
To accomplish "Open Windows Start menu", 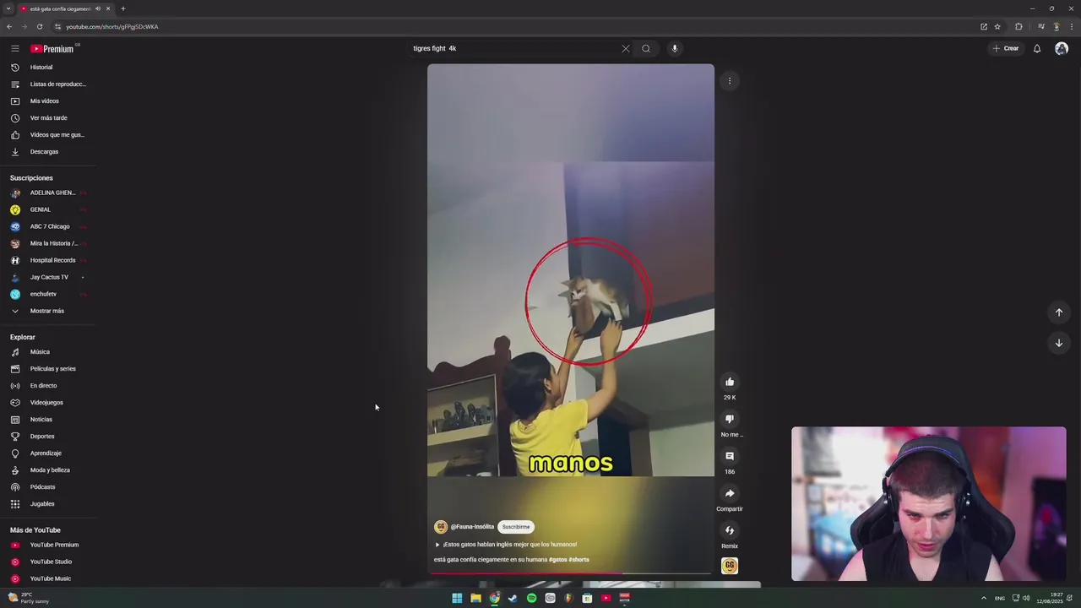I will click(x=457, y=598).
